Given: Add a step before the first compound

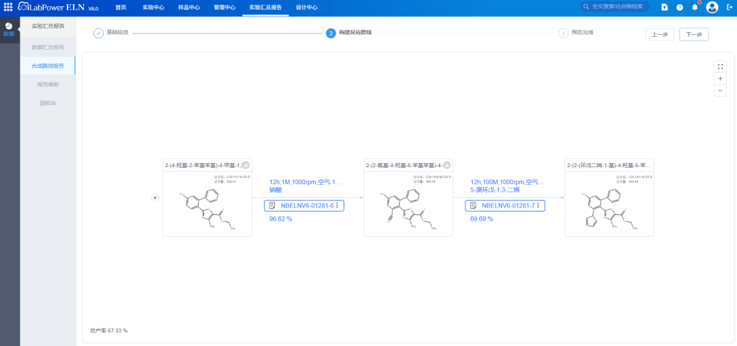Looking at the screenshot, I should click(155, 198).
